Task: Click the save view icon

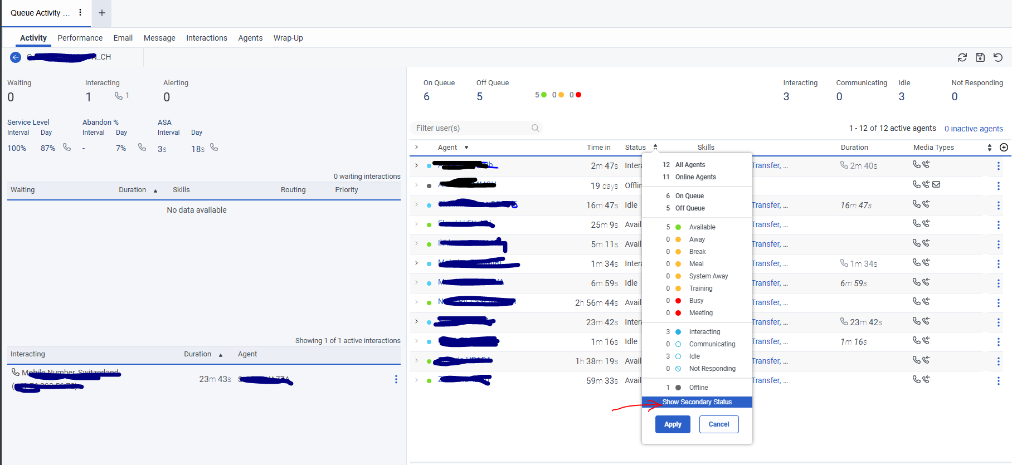Action: click(980, 57)
